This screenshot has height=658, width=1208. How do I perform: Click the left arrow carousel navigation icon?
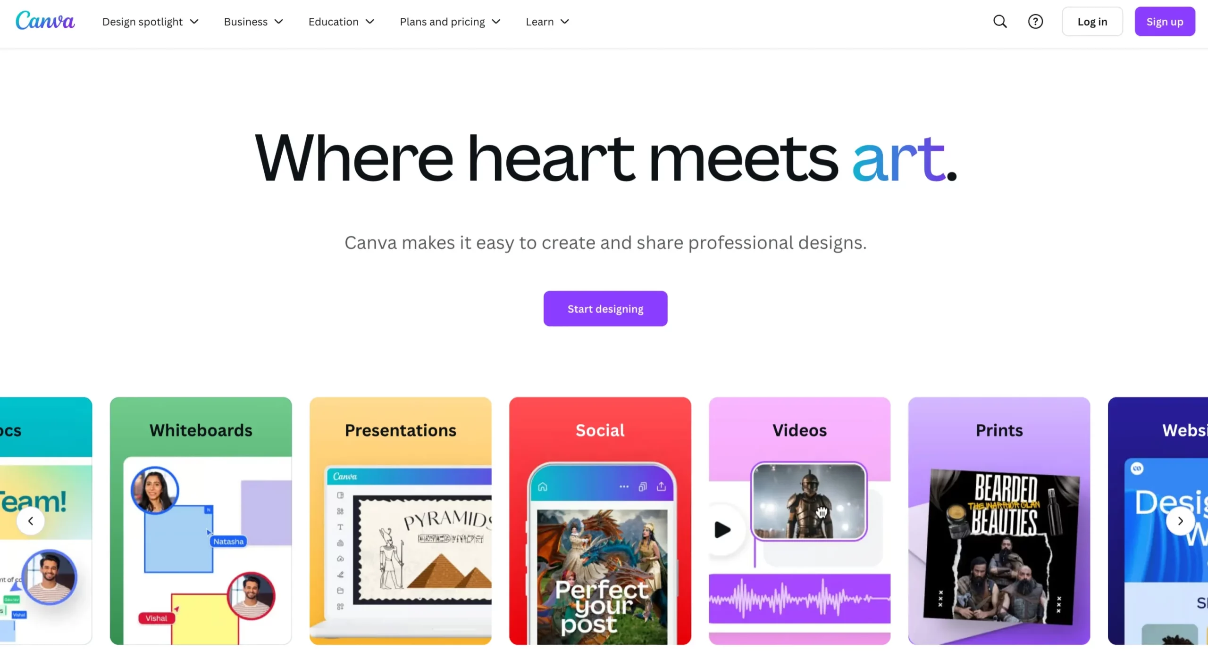click(x=30, y=521)
